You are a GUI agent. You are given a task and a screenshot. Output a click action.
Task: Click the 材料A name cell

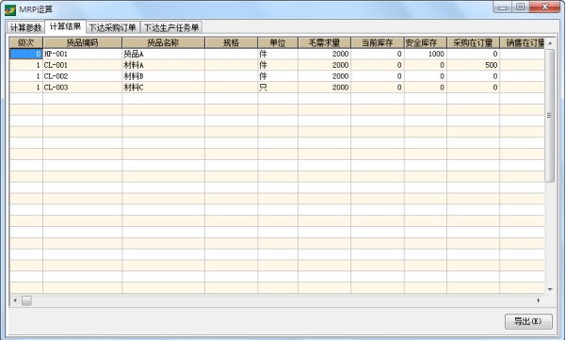163,65
